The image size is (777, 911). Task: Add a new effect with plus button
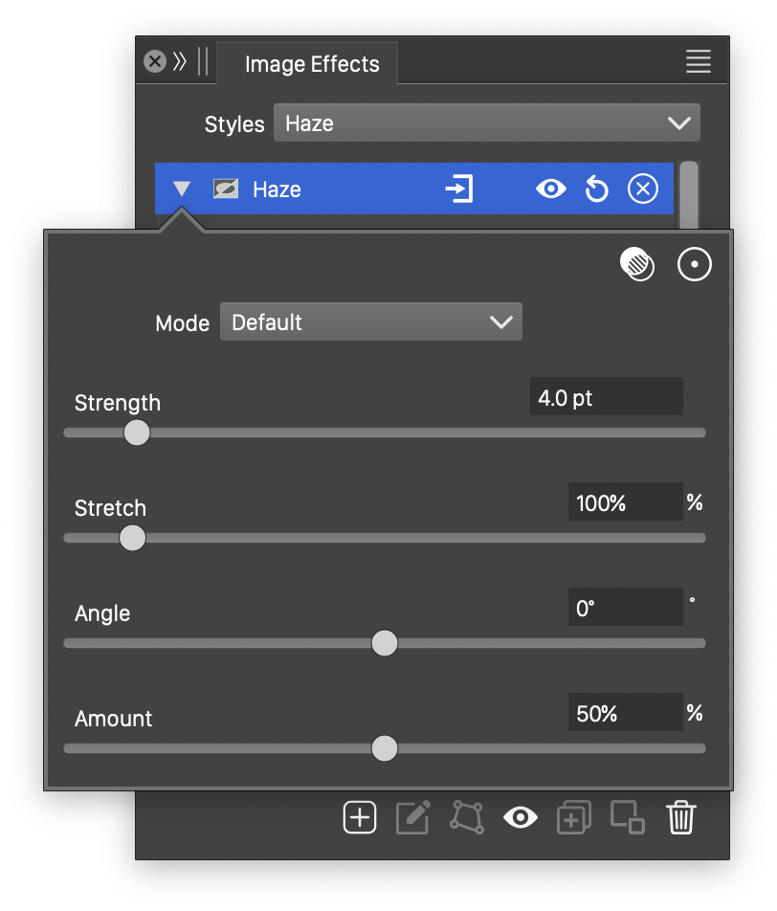pyautogui.click(x=360, y=818)
